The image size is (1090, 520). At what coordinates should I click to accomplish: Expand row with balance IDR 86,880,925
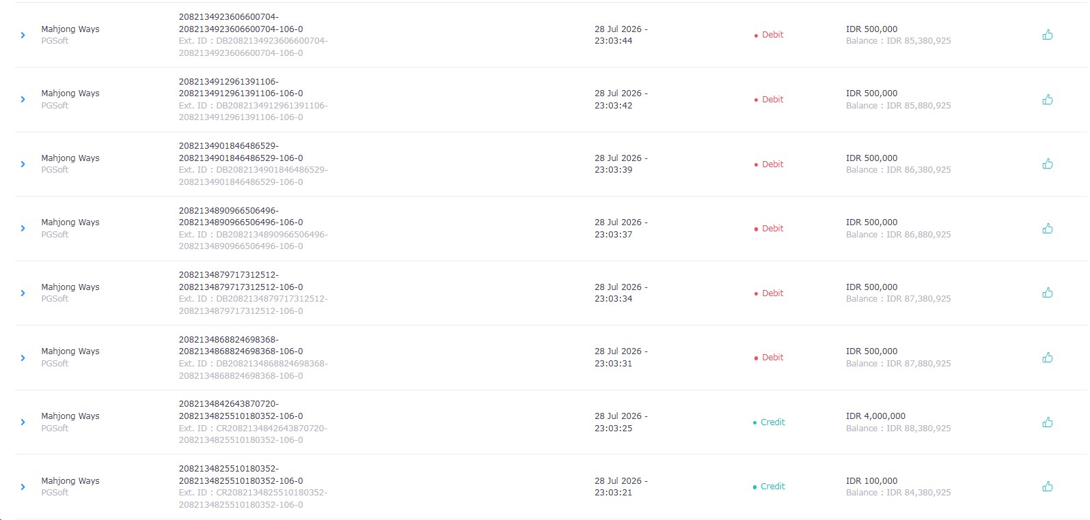point(23,229)
